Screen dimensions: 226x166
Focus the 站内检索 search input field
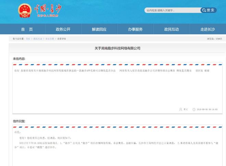pos(172,10)
